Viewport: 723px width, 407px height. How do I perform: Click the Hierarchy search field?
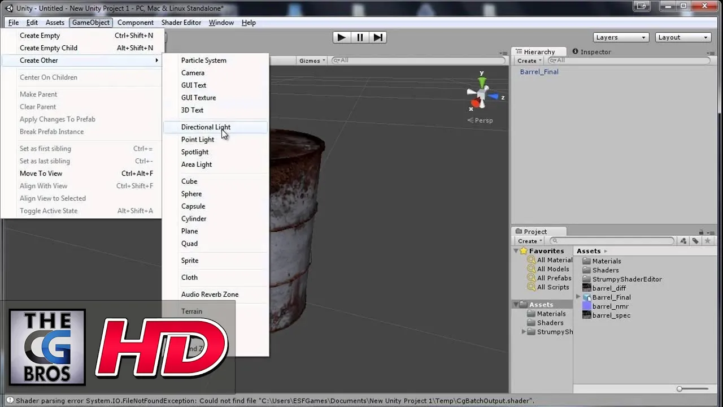(x=629, y=60)
